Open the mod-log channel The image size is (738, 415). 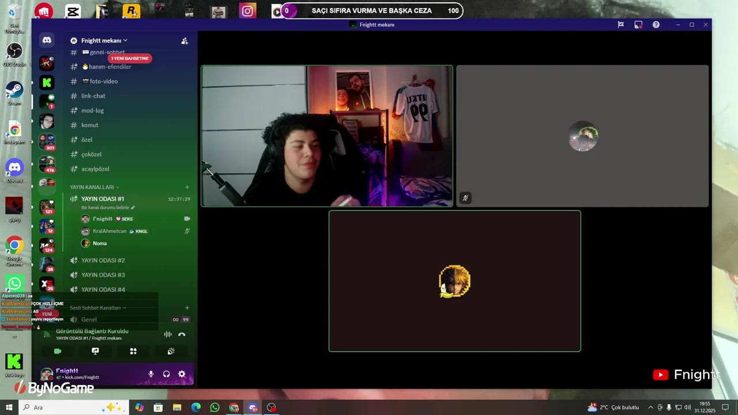pyautogui.click(x=130, y=111)
